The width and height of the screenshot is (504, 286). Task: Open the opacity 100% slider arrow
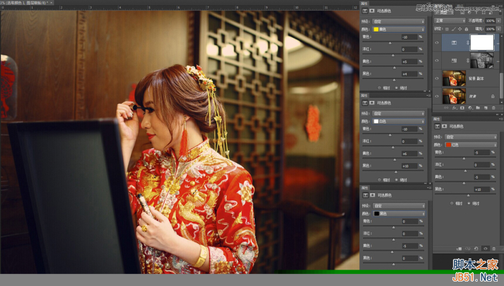point(498,21)
